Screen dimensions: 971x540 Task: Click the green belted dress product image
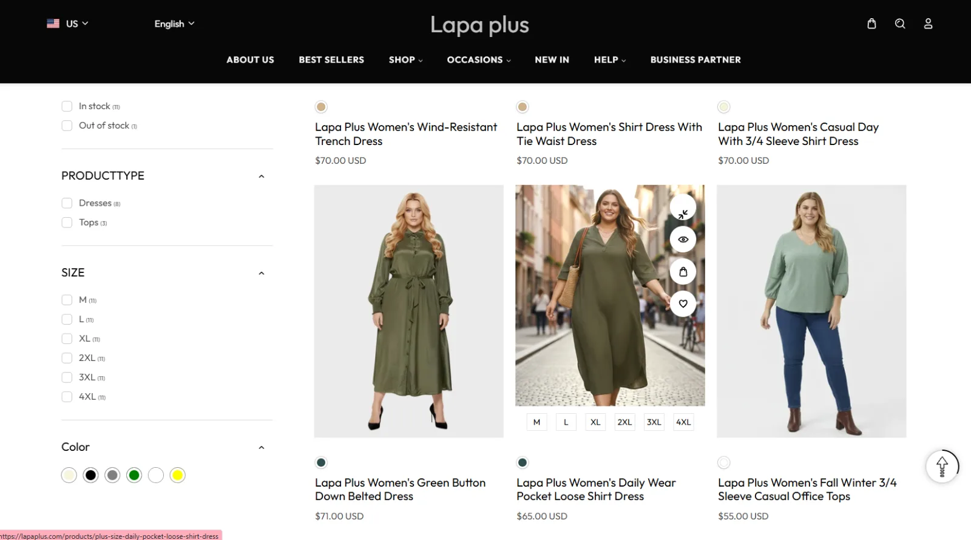[x=408, y=311]
